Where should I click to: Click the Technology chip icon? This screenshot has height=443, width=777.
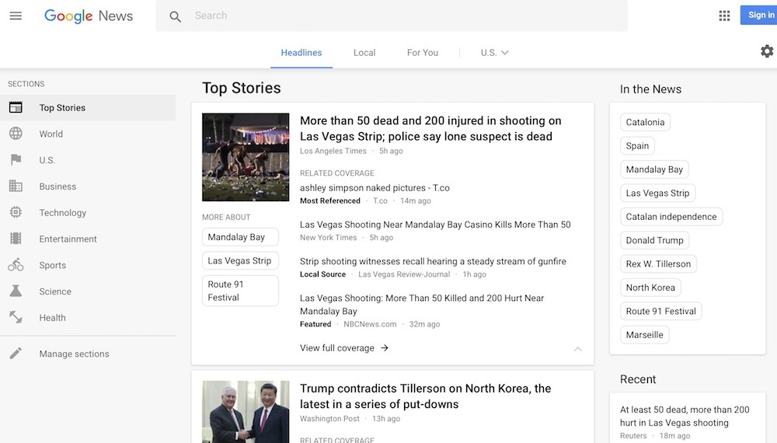pos(16,212)
